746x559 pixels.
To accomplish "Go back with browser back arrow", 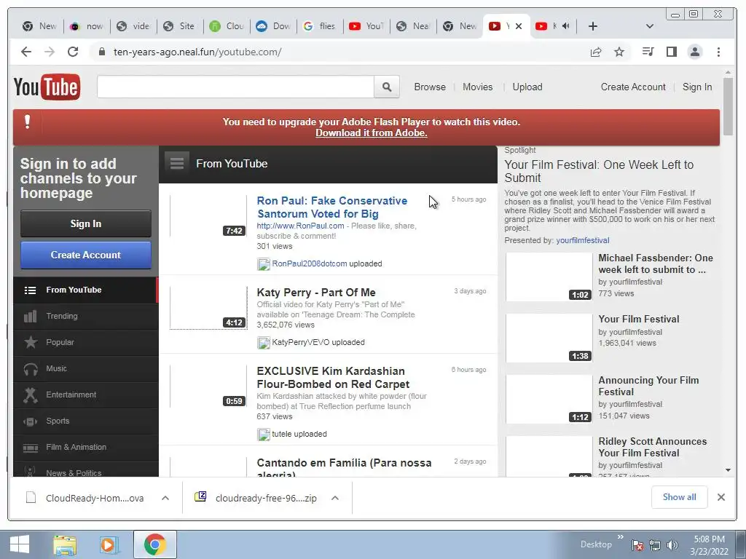I will [x=26, y=52].
